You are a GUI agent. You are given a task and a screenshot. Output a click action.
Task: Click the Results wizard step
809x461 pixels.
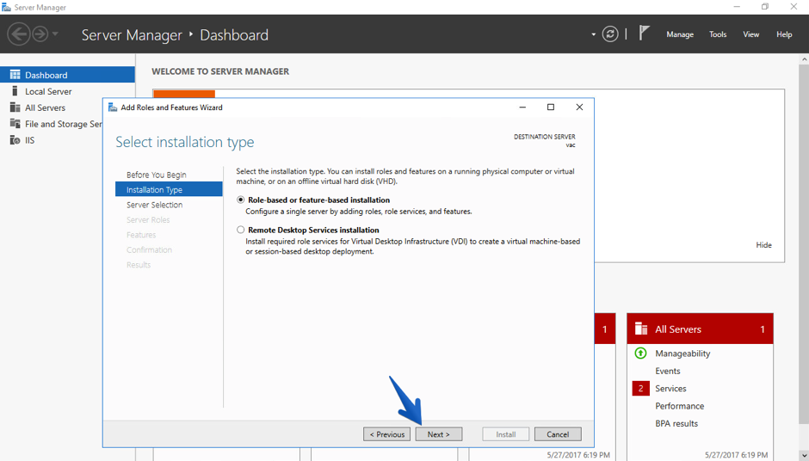click(139, 265)
